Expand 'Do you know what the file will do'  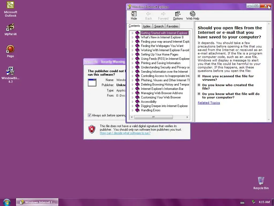(199, 94)
